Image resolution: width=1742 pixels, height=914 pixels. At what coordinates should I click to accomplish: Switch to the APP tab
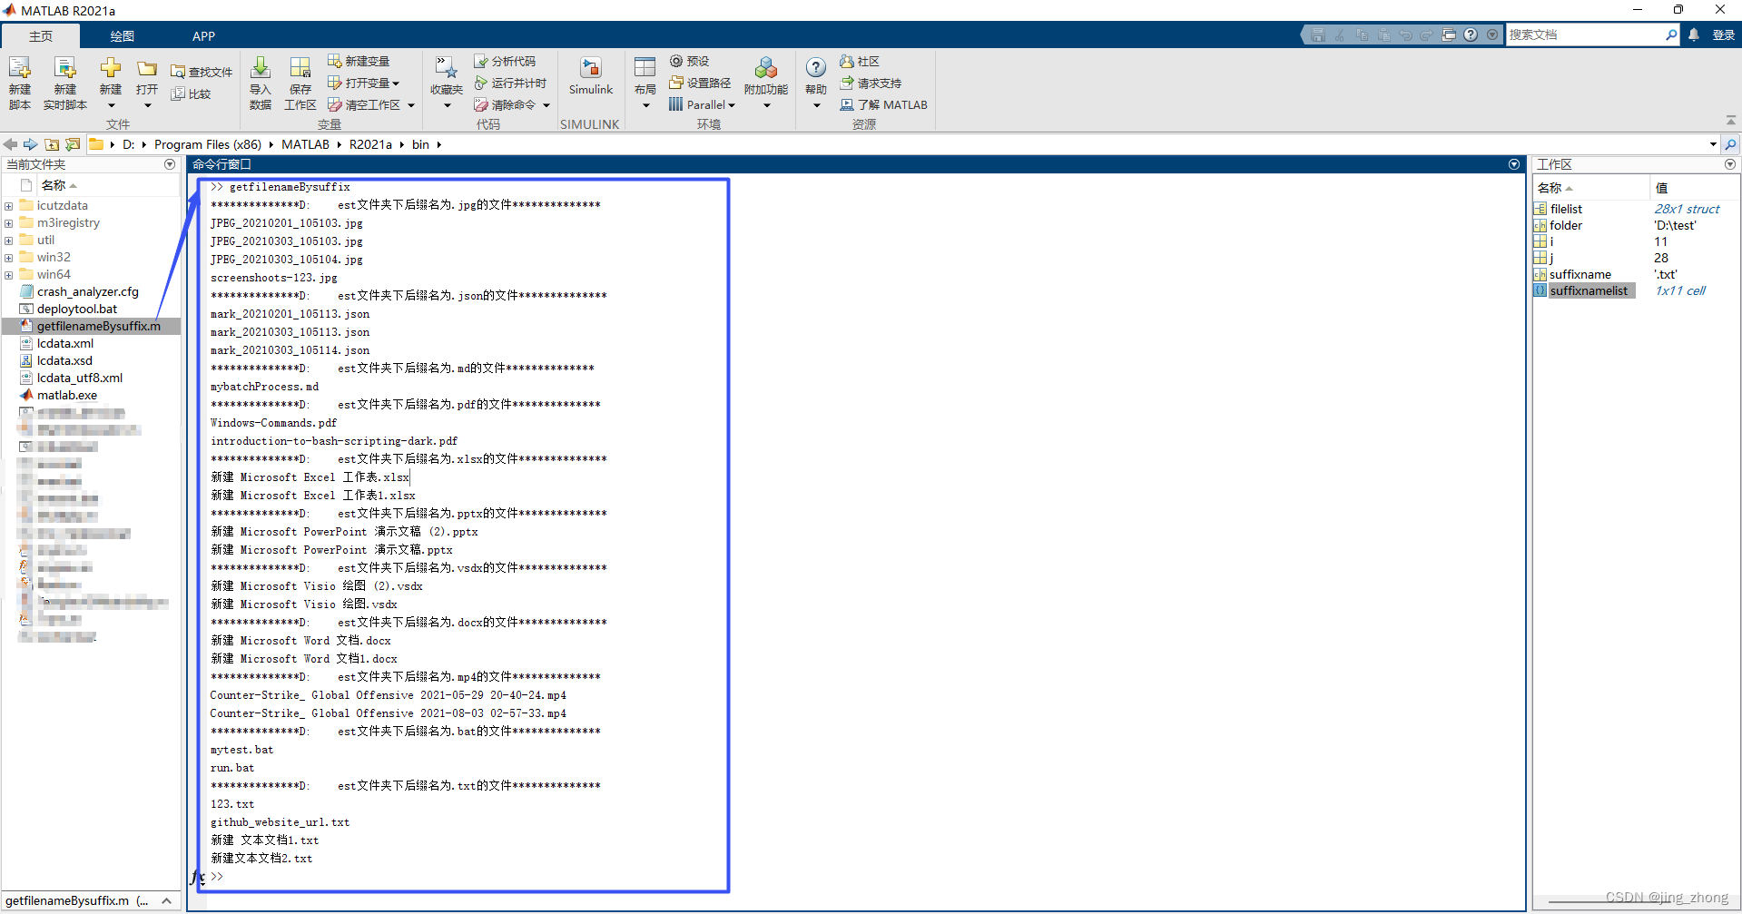point(203,35)
